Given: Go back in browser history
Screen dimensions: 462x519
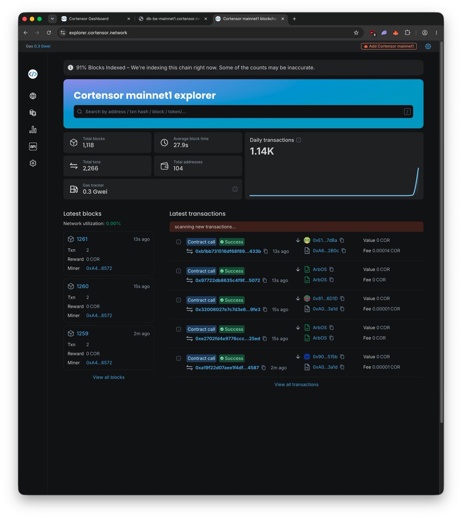Looking at the screenshot, I should tap(26, 33).
